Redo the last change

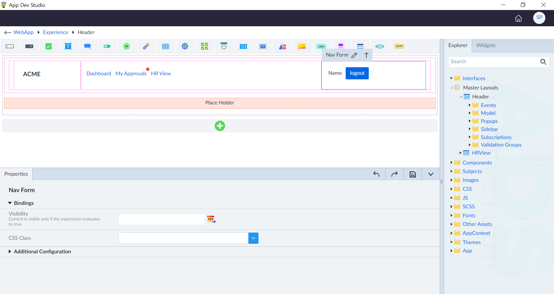click(394, 174)
